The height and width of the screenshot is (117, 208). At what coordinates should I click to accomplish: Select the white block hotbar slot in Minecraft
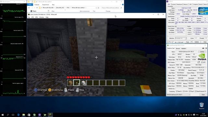point(83,83)
